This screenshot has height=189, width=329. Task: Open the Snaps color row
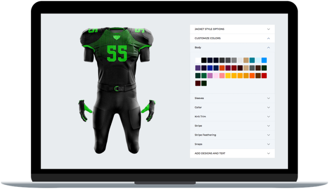[232, 144]
